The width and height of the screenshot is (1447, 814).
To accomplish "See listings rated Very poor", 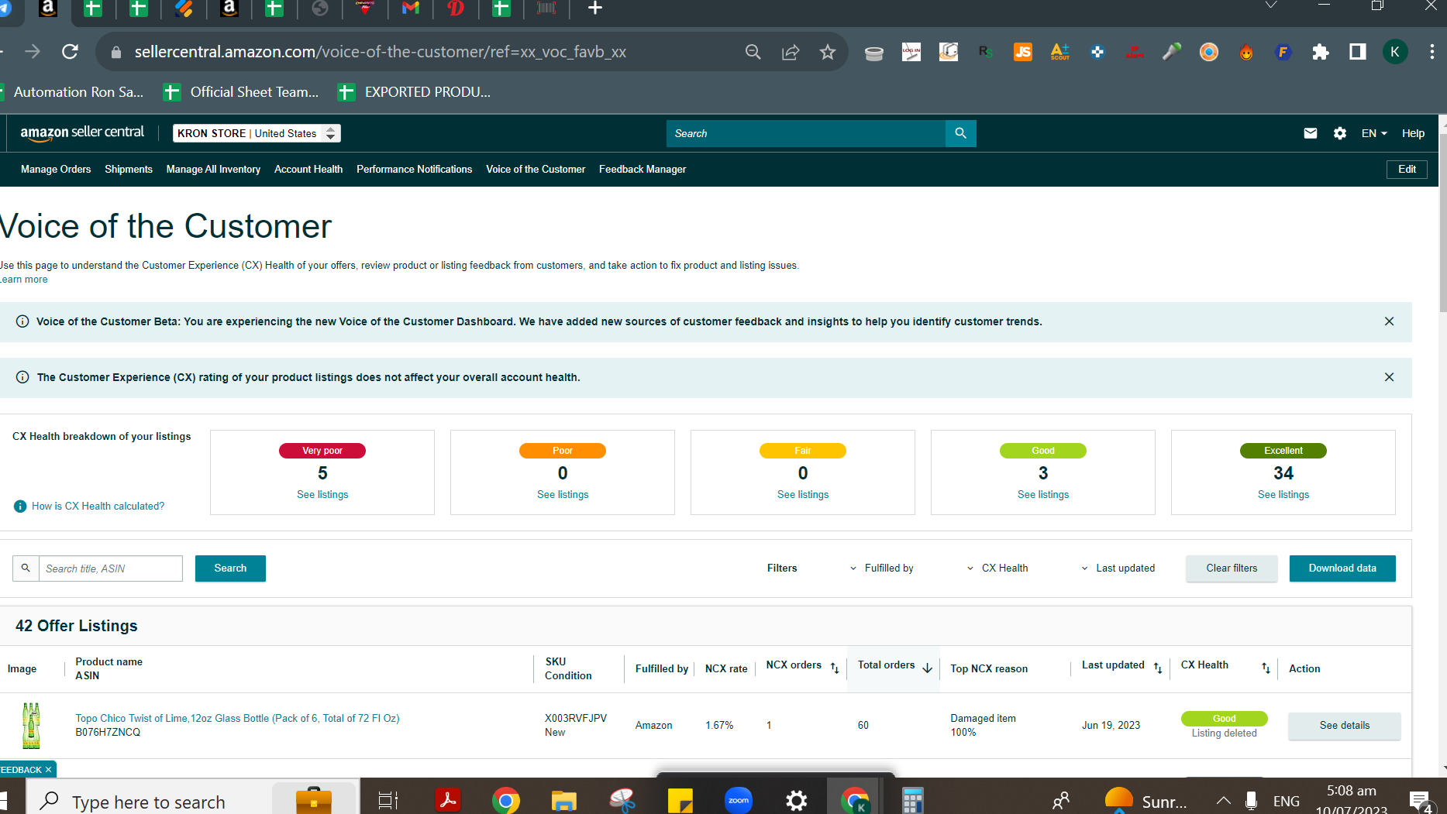I will click(x=322, y=495).
